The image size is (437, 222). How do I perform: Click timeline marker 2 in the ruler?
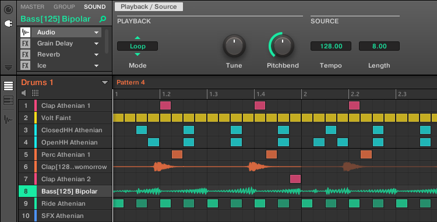[305, 94]
